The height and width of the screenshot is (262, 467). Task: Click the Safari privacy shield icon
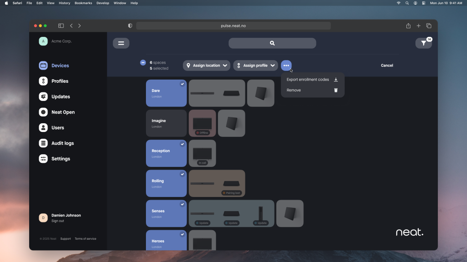point(130,26)
